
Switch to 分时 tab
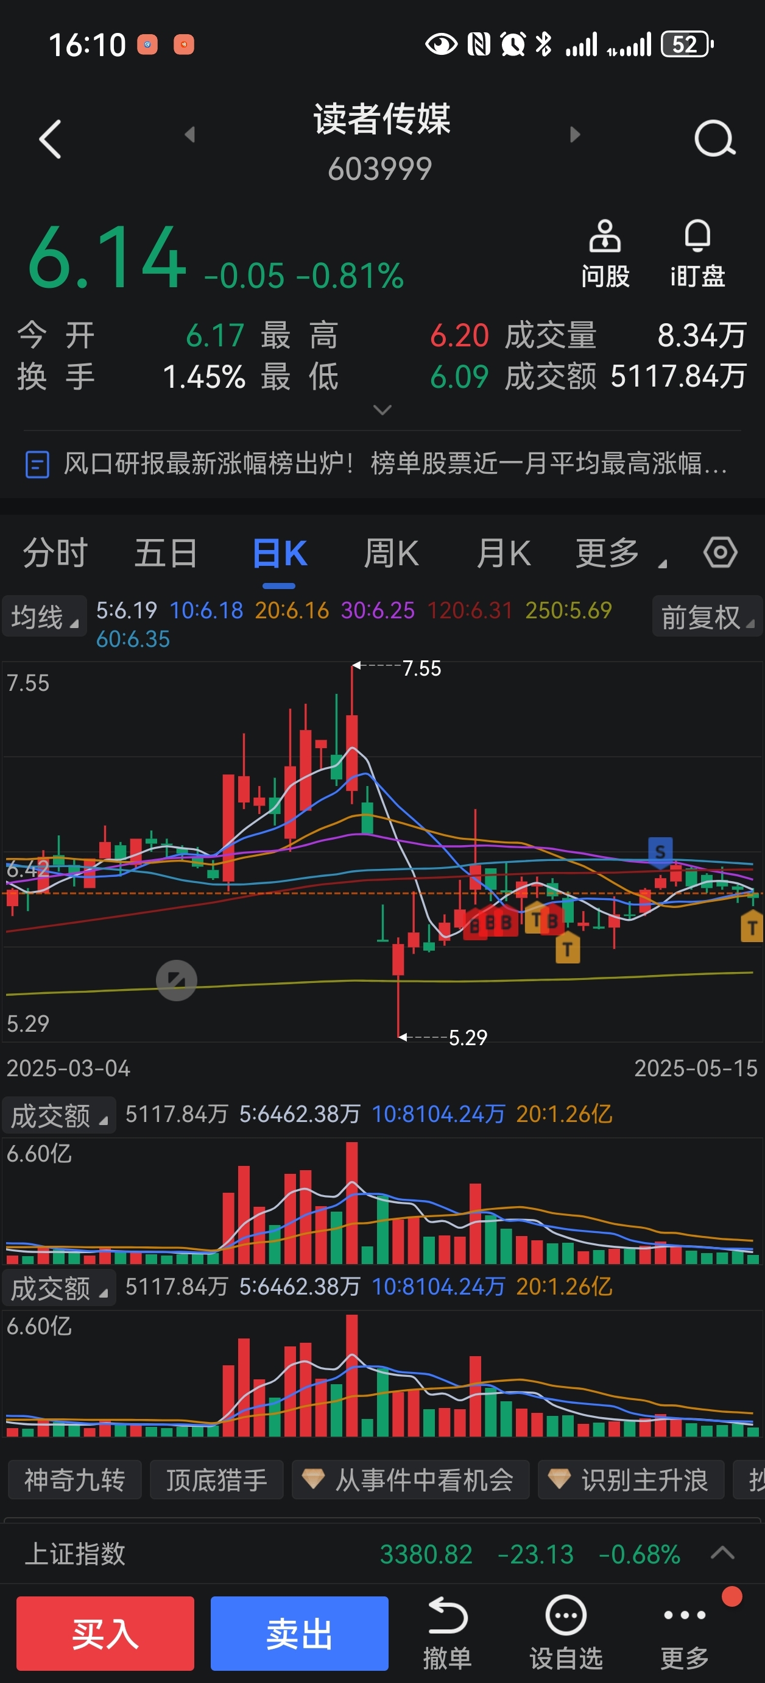(55, 554)
